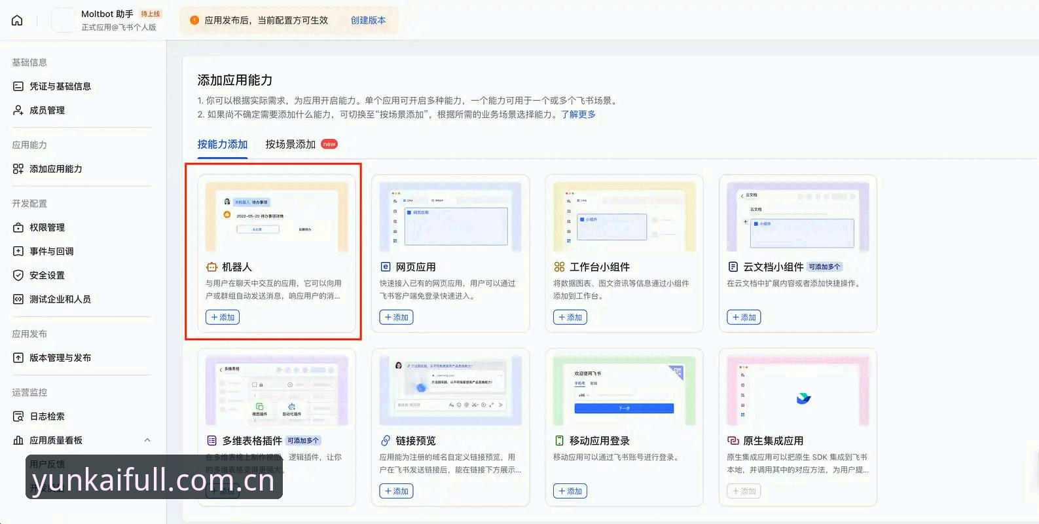Collapse the 应用质量看板 sidebar section
This screenshot has width=1039, height=524.
147,440
